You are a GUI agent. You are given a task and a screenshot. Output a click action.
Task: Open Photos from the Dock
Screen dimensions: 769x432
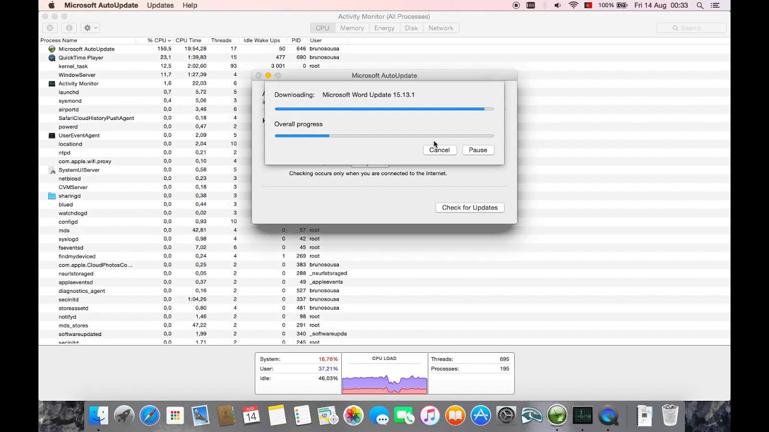[x=353, y=415]
